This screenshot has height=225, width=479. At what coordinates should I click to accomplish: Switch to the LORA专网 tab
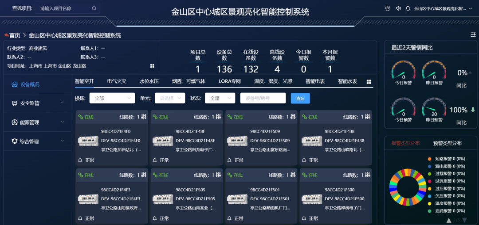(x=230, y=81)
